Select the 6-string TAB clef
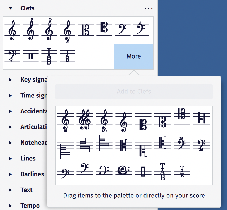This screenshot has width=227, height=210. pos(49,55)
